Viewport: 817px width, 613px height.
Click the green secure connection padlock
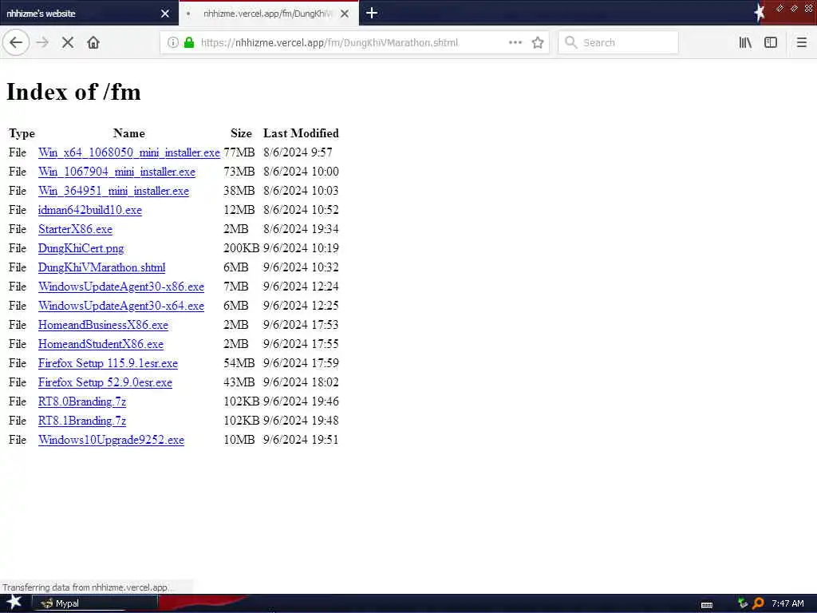189,43
